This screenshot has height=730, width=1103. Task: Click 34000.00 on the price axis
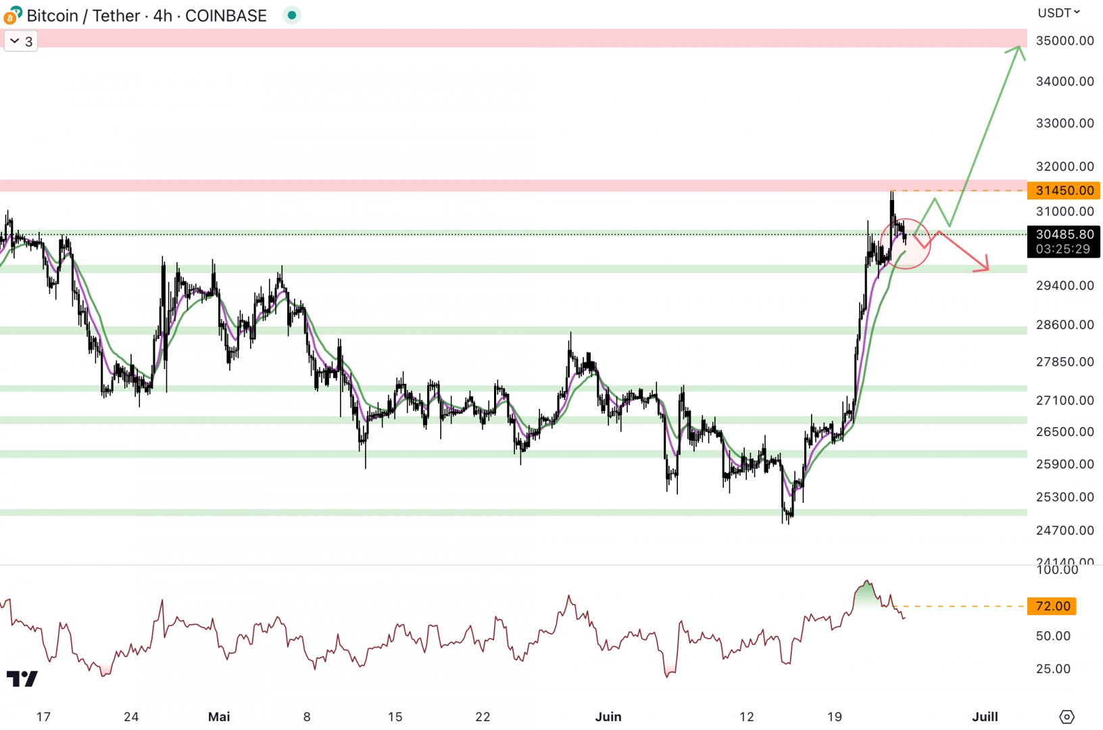point(1065,81)
